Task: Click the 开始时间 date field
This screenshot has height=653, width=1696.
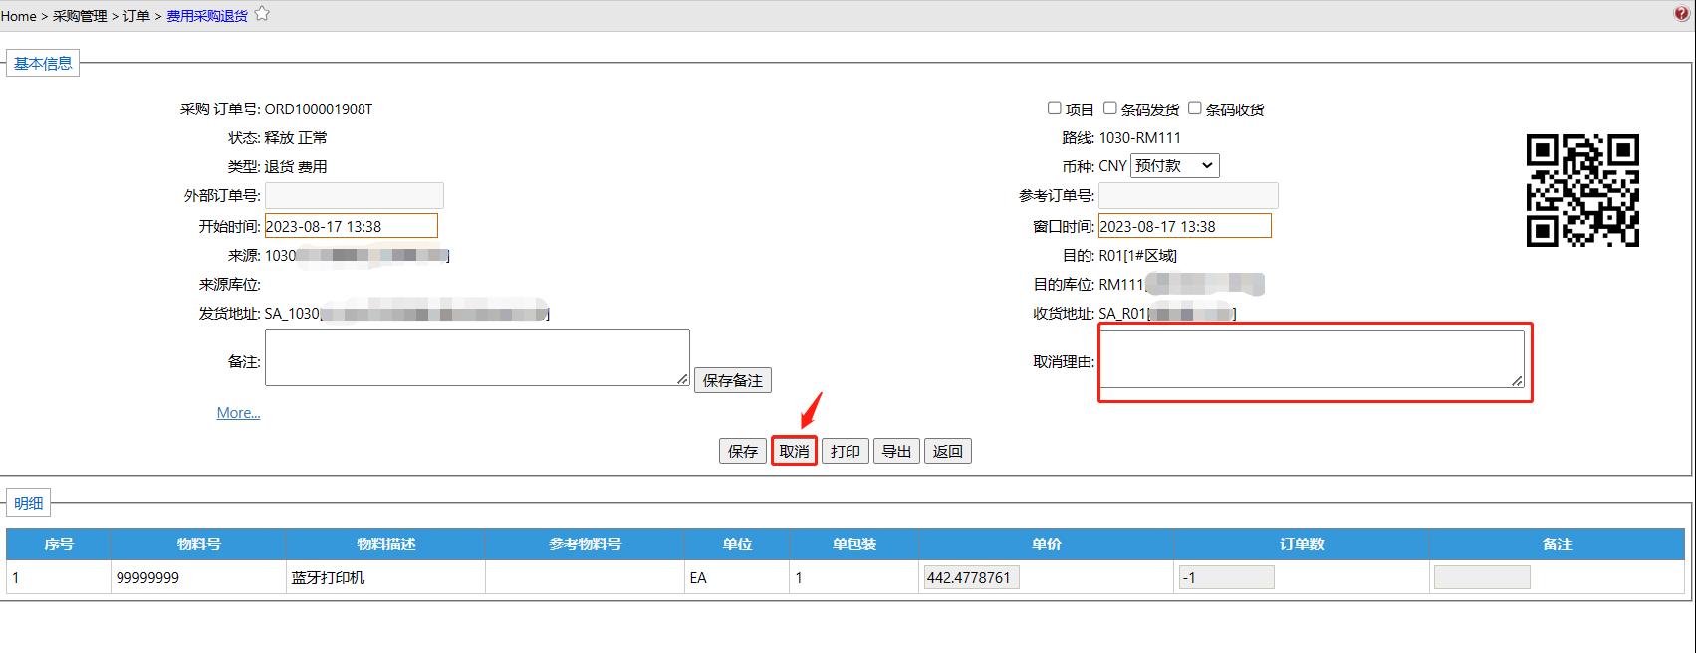Action: (352, 226)
